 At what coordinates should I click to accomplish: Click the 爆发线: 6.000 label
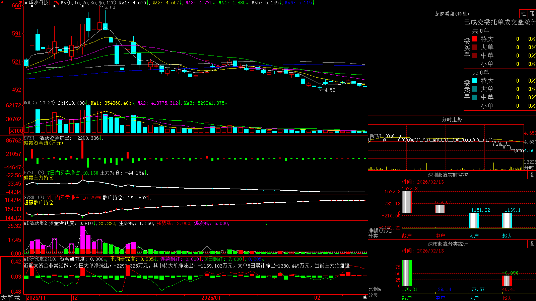point(211,223)
